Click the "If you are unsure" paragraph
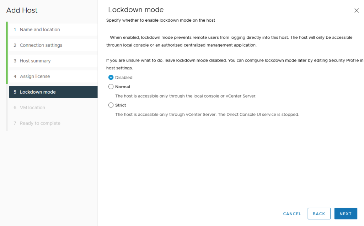Viewport: 364px width, 226px height. 235,61
